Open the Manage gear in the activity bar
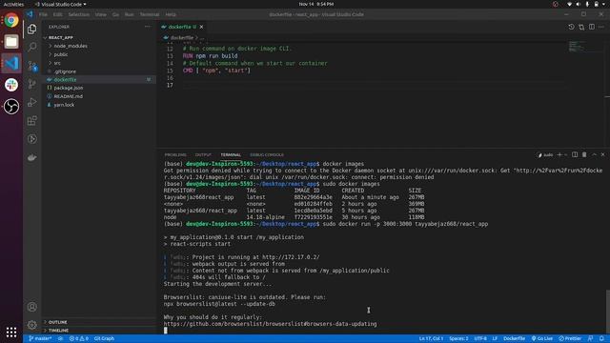This screenshot has width=610, height=343. click(31, 325)
